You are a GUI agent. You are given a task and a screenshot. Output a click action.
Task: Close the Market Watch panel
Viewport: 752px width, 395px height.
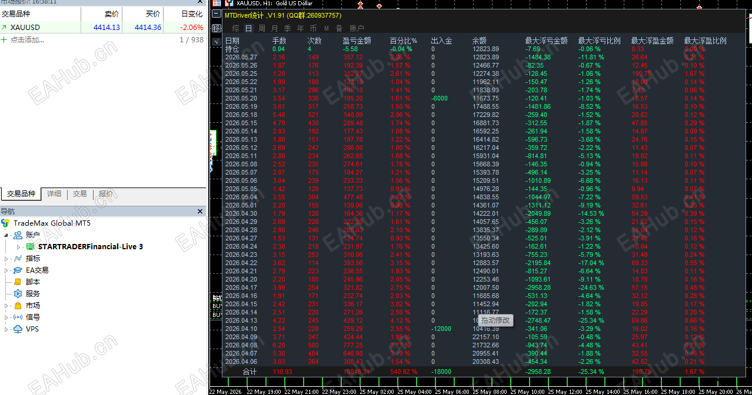point(200,2)
